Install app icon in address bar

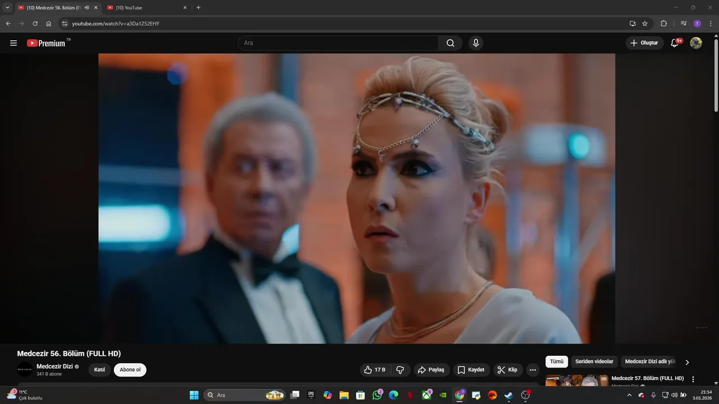(632, 24)
